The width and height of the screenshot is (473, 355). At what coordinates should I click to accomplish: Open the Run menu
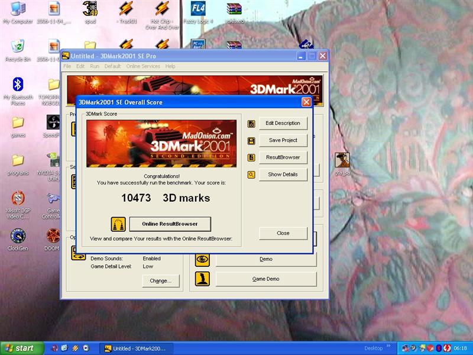95,66
